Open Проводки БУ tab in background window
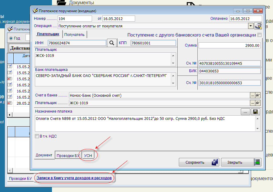Screen dimensions: 273x192 21,178
